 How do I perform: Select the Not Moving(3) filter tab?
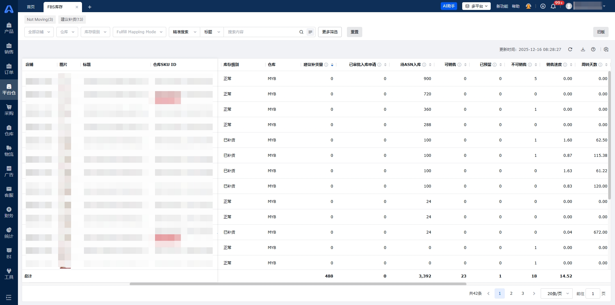pos(40,20)
